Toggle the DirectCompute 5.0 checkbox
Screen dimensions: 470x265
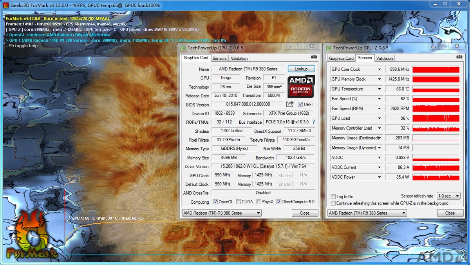279,202
